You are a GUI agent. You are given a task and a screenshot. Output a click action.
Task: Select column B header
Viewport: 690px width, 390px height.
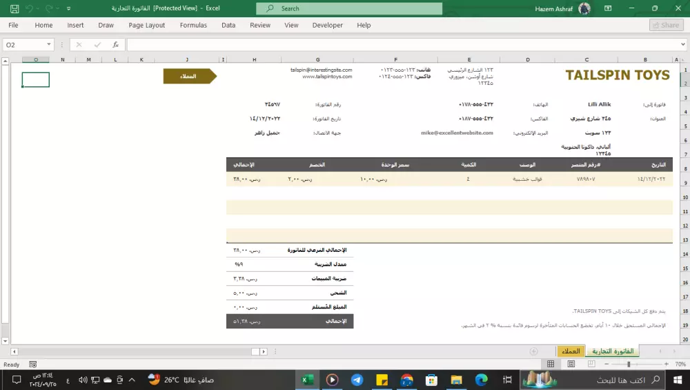(x=645, y=59)
